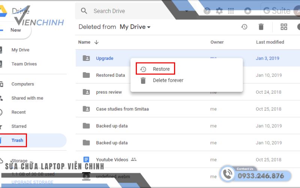The width and height of the screenshot is (300, 188).
Task: Open the search options dropdown arrow
Action: [x=187, y=11]
